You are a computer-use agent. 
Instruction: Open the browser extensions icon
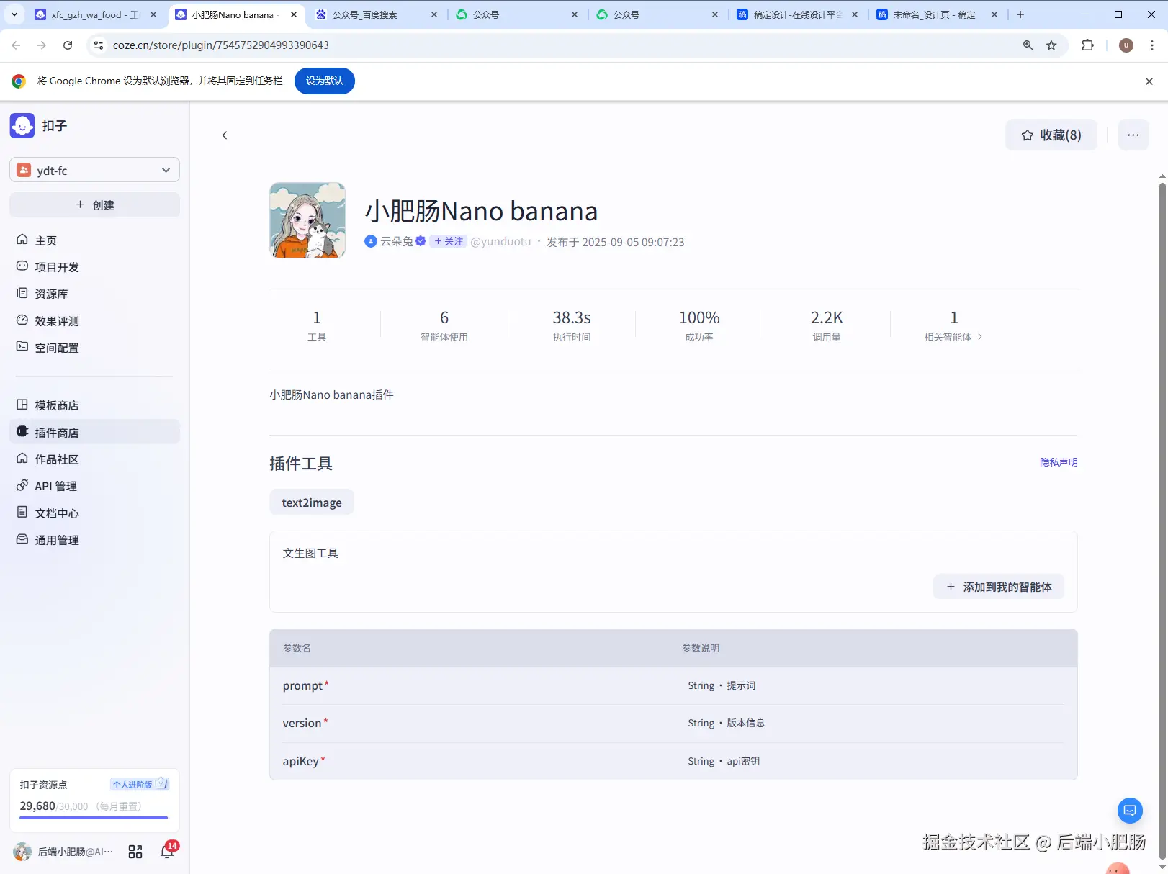(1088, 45)
